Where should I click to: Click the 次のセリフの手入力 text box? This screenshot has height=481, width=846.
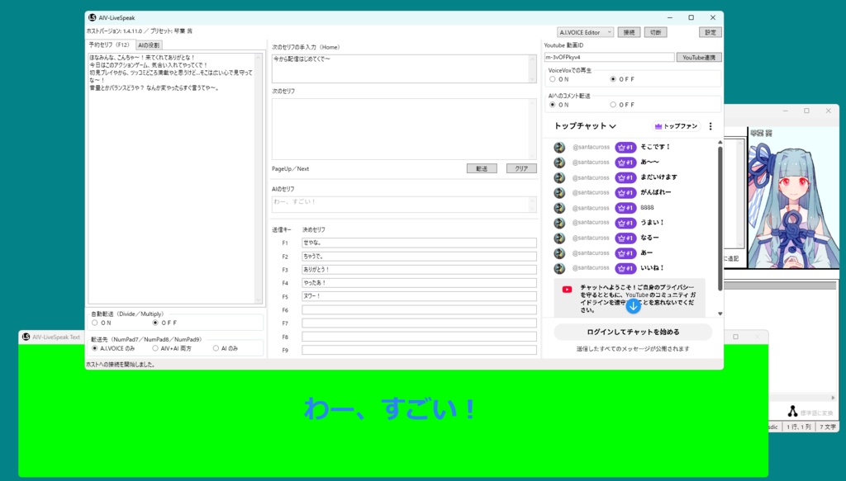tap(404, 68)
